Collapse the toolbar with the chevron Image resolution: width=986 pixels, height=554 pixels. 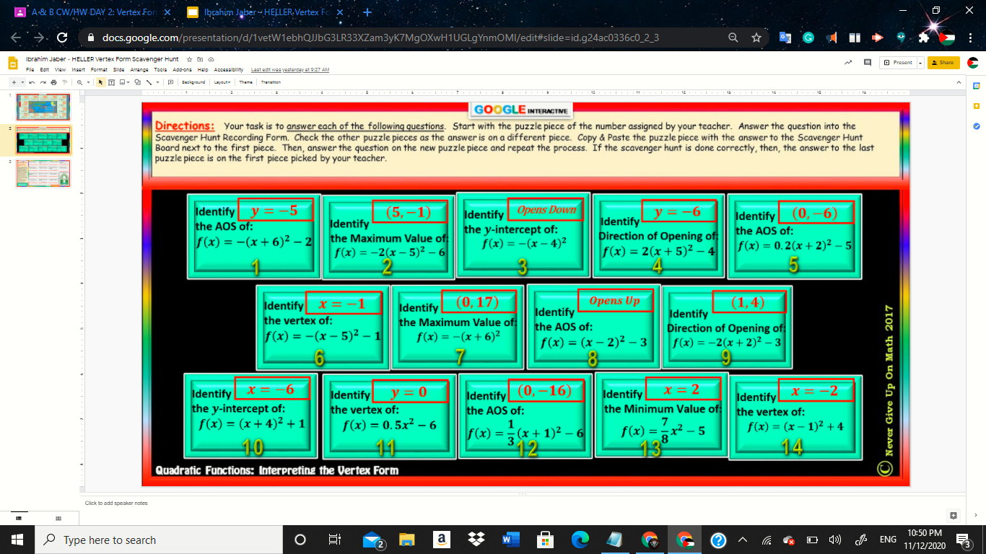coord(959,82)
